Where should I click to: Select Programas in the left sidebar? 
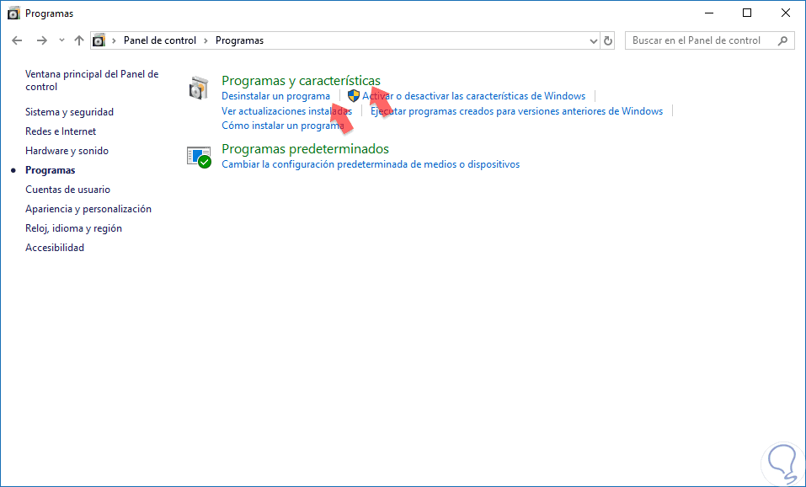coord(51,170)
